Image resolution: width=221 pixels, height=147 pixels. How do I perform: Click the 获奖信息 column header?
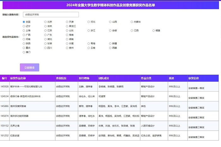click(194, 78)
